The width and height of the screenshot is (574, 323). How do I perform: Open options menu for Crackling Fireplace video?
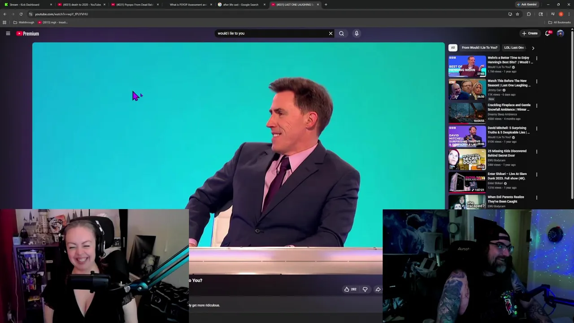(x=536, y=106)
